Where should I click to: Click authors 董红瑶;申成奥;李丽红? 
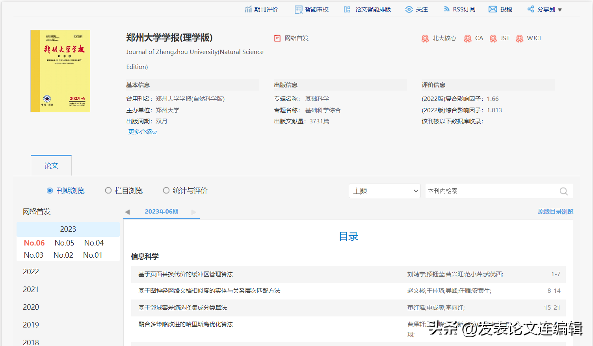(436, 308)
